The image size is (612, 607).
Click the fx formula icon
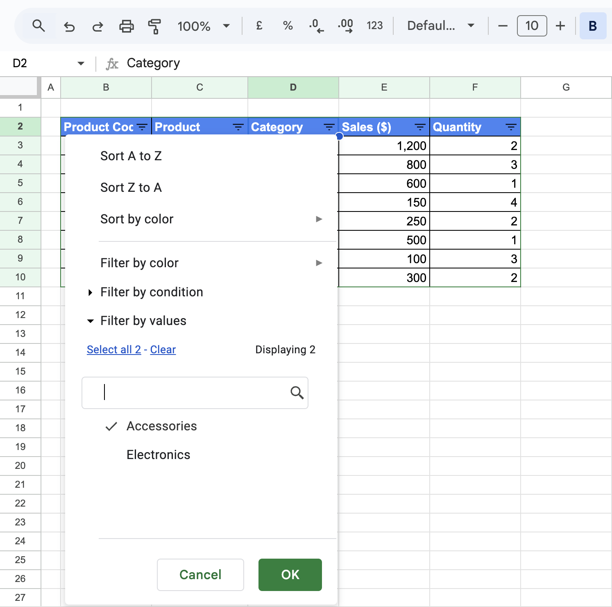[x=112, y=64]
